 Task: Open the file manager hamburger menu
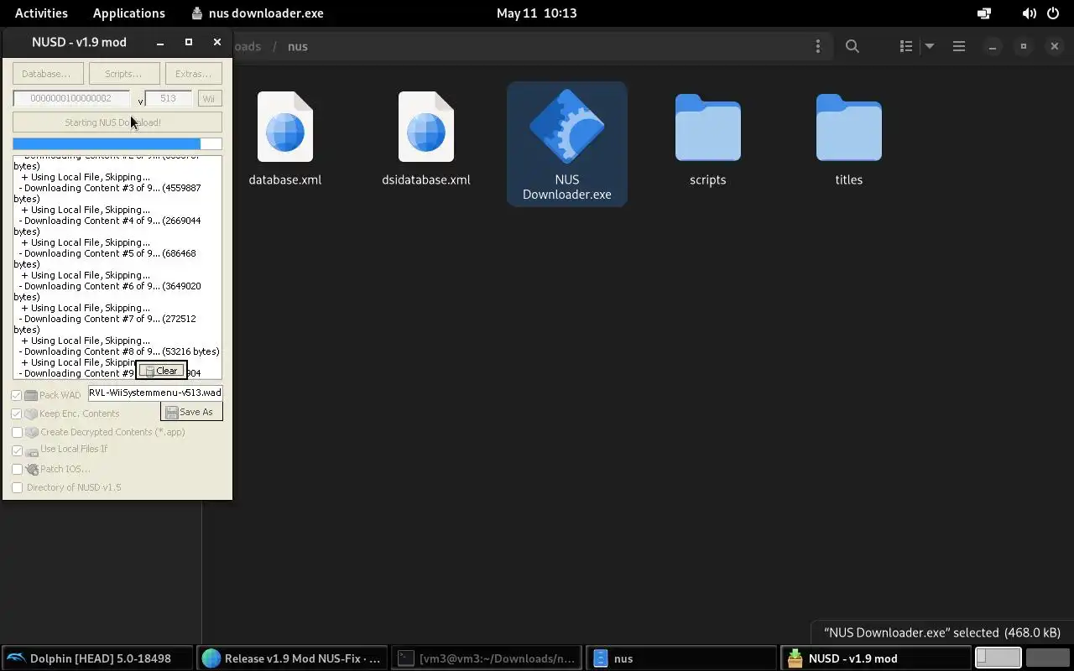(959, 46)
